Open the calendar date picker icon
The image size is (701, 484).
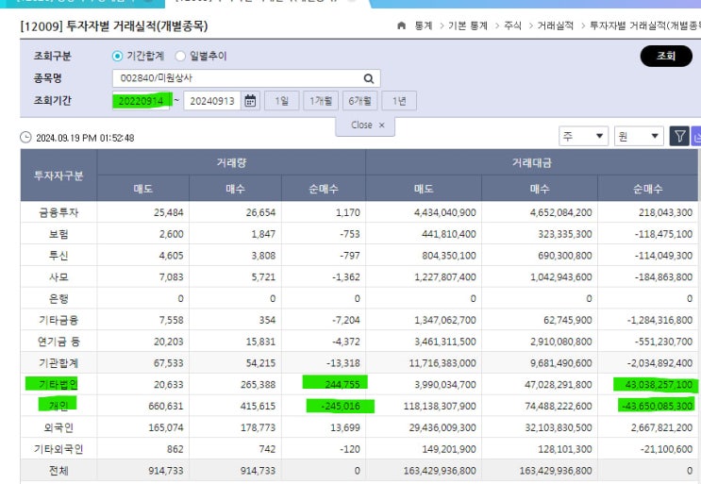(250, 101)
